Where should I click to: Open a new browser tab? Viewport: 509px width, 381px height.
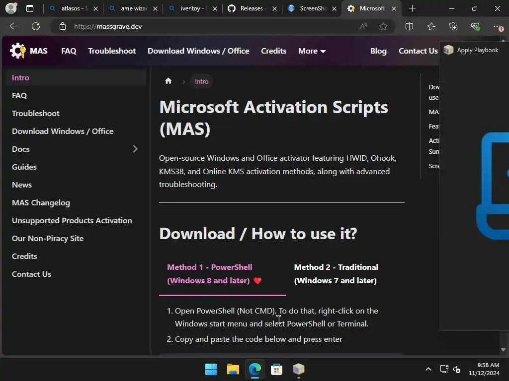(412, 8)
